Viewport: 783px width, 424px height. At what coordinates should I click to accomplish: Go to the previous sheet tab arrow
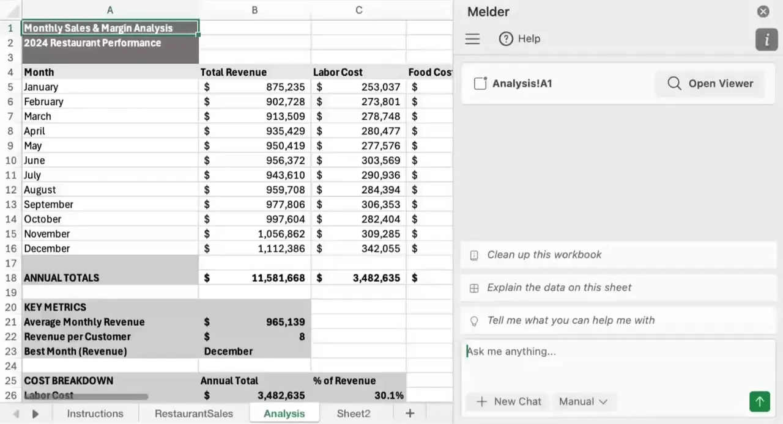point(16,414)
